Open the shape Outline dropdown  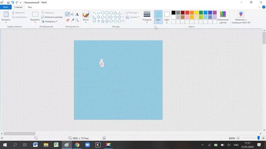click(132, 13)
